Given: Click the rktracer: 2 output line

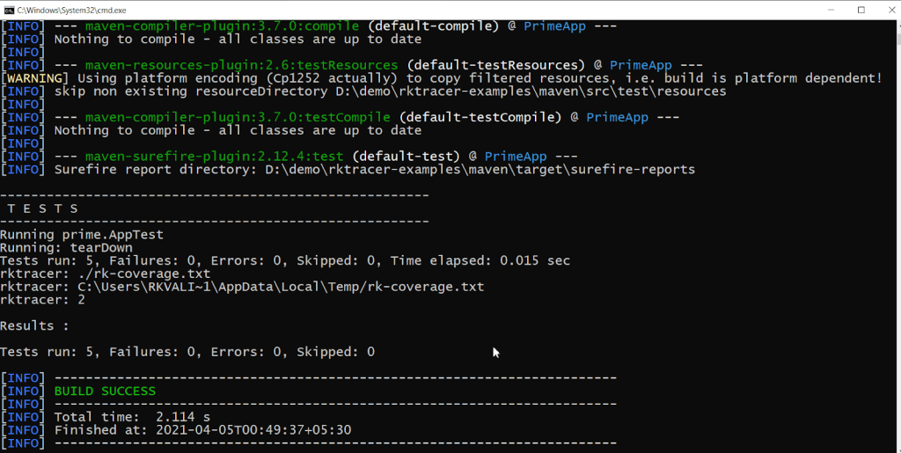Looking at the screenshot, I should point(42,300).
